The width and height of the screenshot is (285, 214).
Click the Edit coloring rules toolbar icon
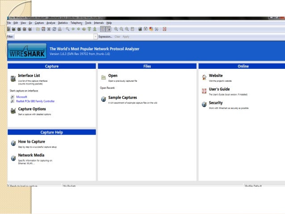tap(151, 29)
